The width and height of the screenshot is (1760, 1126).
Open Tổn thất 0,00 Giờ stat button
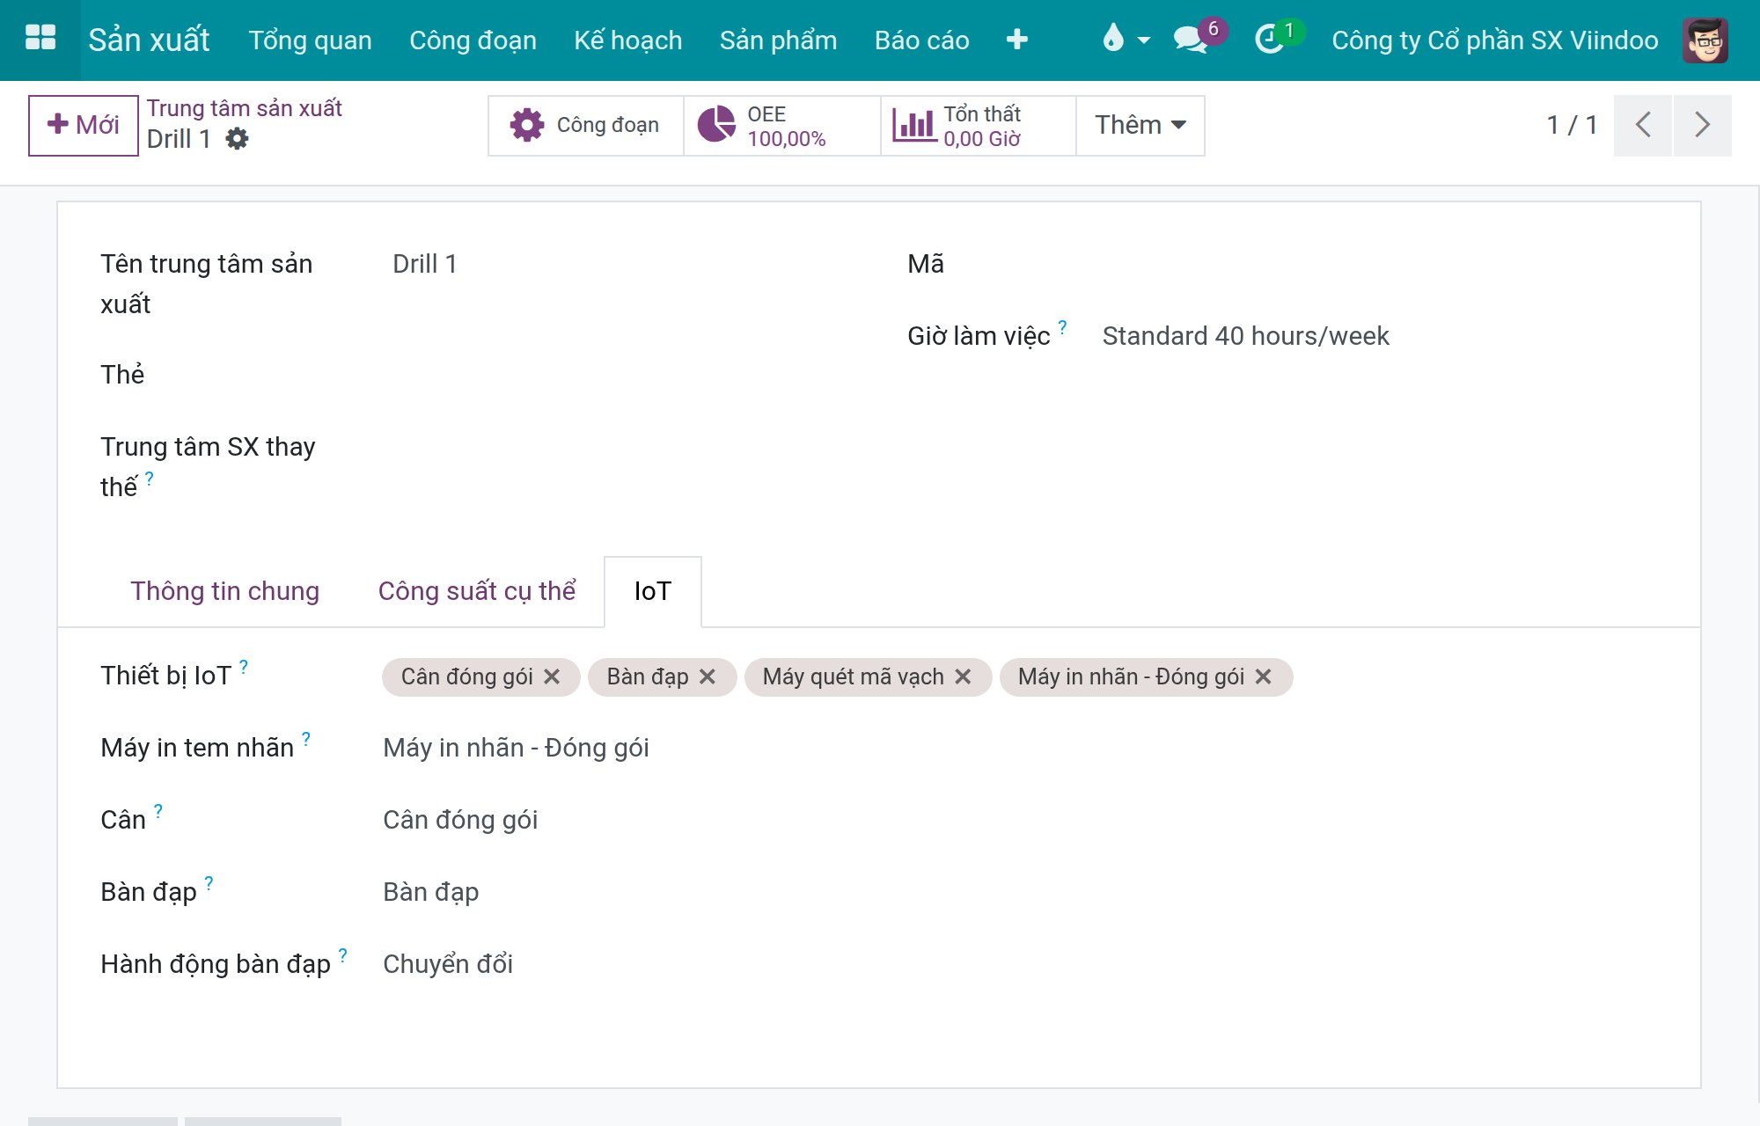pyautogui.click(x=979, y=126)
